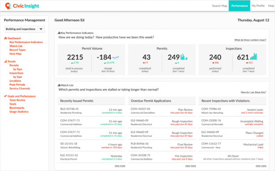Click the inspections 7-day bar chart icon
275x171 pixels.
pos(253,56)
